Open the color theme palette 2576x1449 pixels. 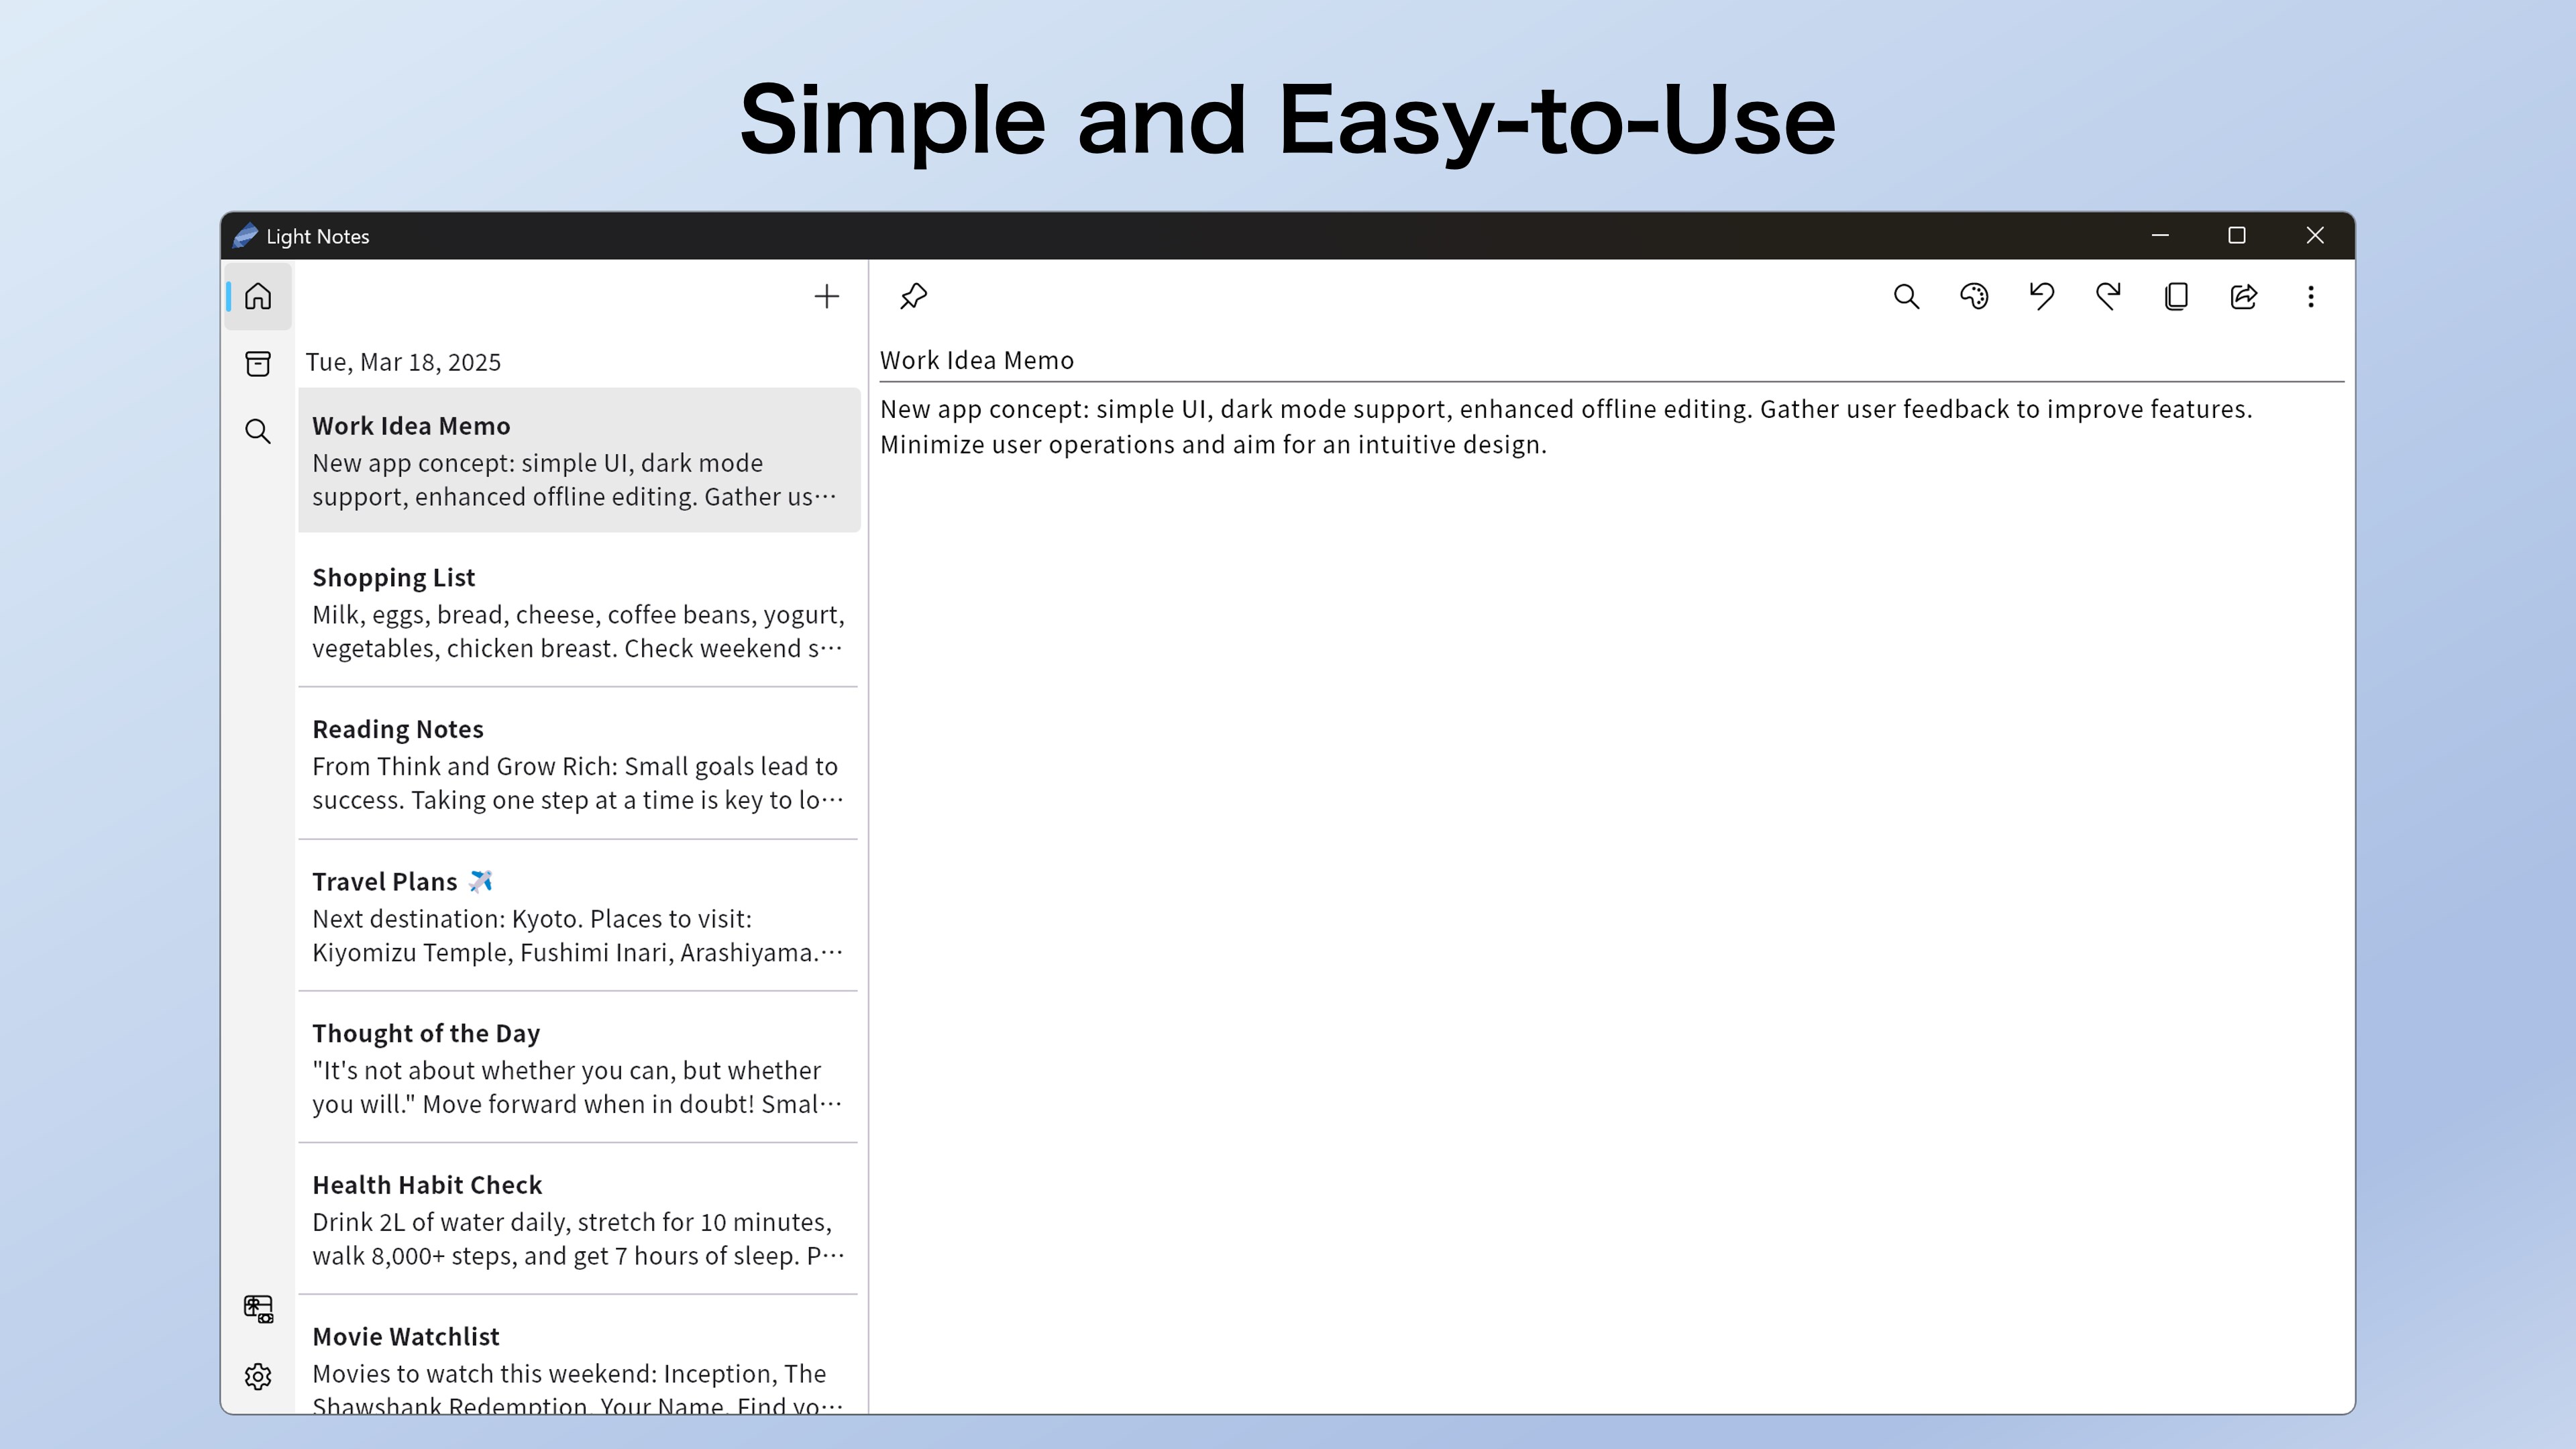[x=1974, y=296]
